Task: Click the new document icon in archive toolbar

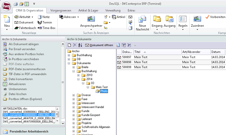Action: coord(69,45)
